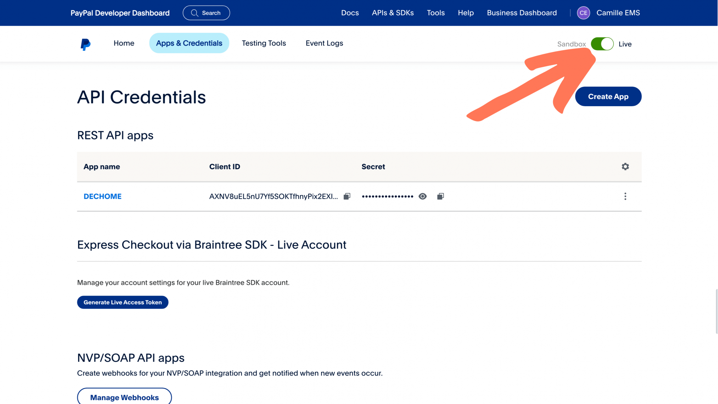
Task: Click the Live label
Action: pyautogui.click(x=625, y=44)
